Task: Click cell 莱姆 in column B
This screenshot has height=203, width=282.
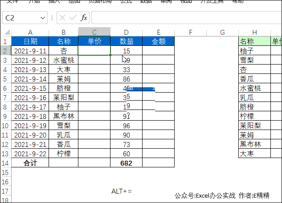Action: pos(64,79)
